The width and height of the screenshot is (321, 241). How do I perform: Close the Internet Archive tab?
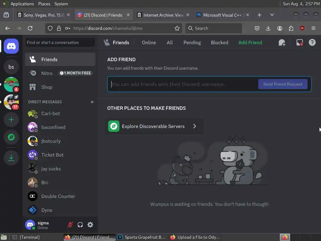188,15
